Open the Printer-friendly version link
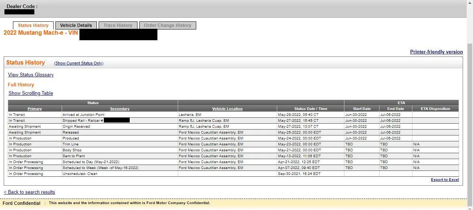The height and width of the screenshot is (210, 473). (x=436, y=52)
